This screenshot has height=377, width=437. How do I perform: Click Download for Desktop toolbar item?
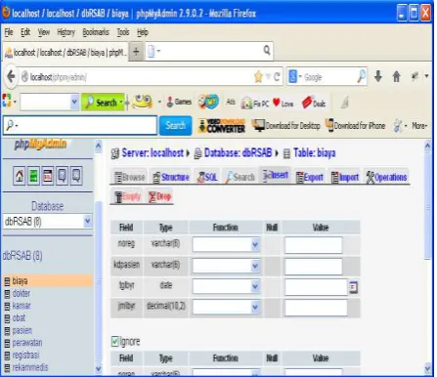[286, 126]
